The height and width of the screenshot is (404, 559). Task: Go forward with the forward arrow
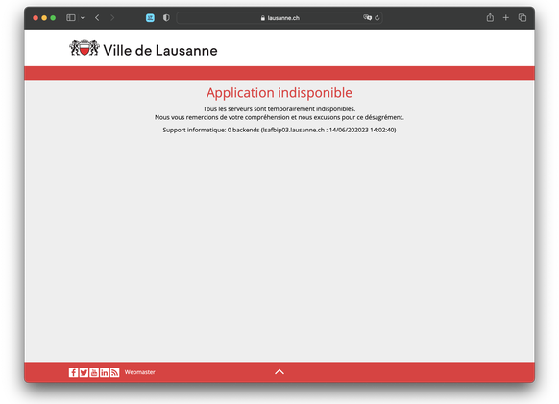(x=112, y=18)
